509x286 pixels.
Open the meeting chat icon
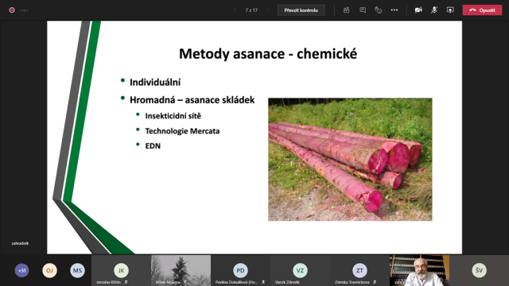coord(363,10)
